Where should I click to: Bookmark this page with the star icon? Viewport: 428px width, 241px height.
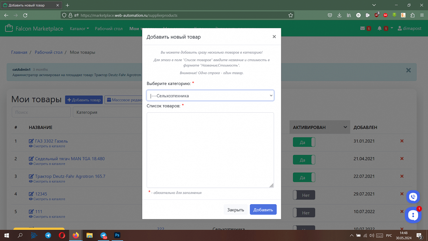coord(290,15)
